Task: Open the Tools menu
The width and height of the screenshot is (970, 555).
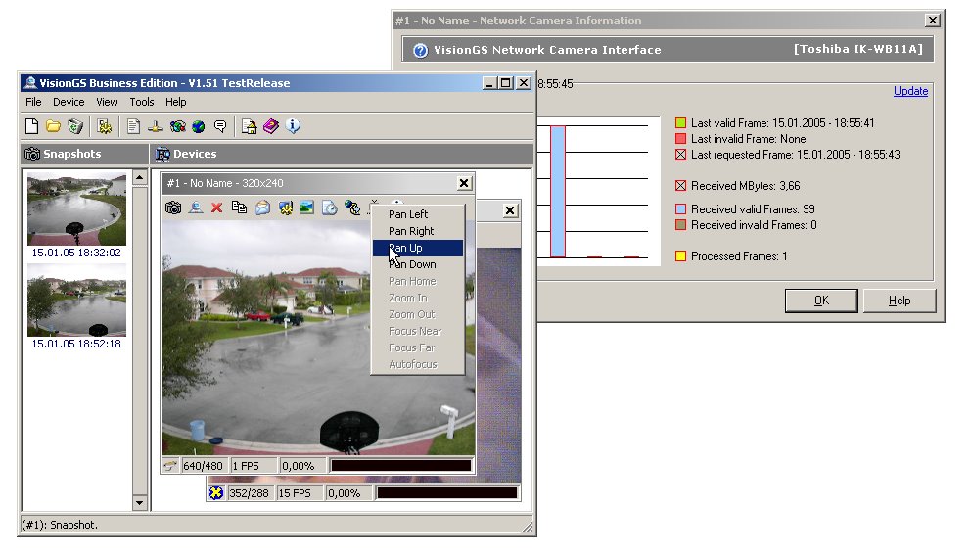Action: (142, 102)
